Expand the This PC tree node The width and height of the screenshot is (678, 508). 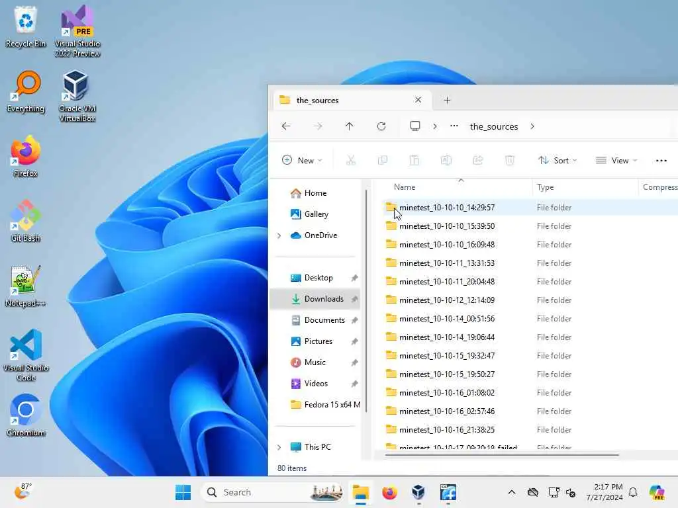[279, 447]
